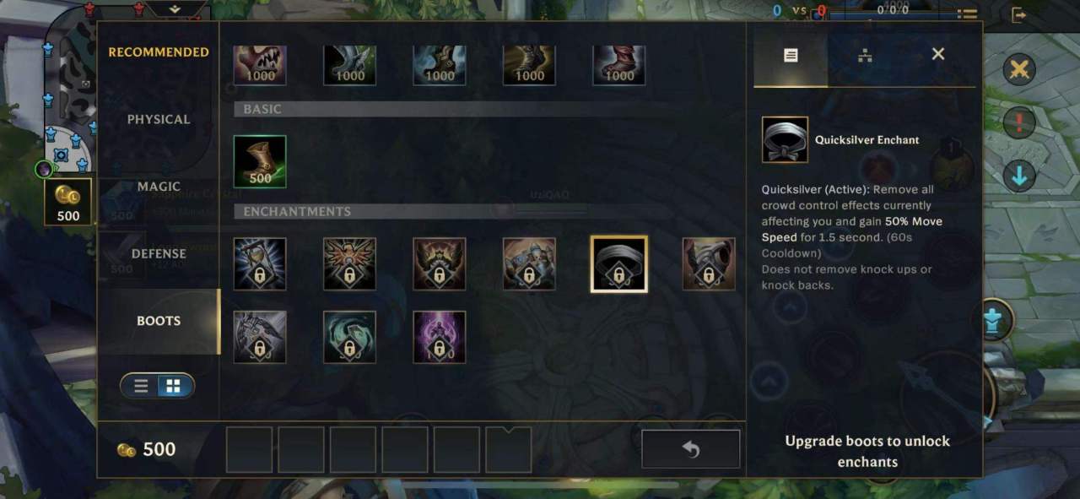The height and width of the screenshot is (499, 1080).
Task: Close the shop with the X
Action: tap(937, 54)
